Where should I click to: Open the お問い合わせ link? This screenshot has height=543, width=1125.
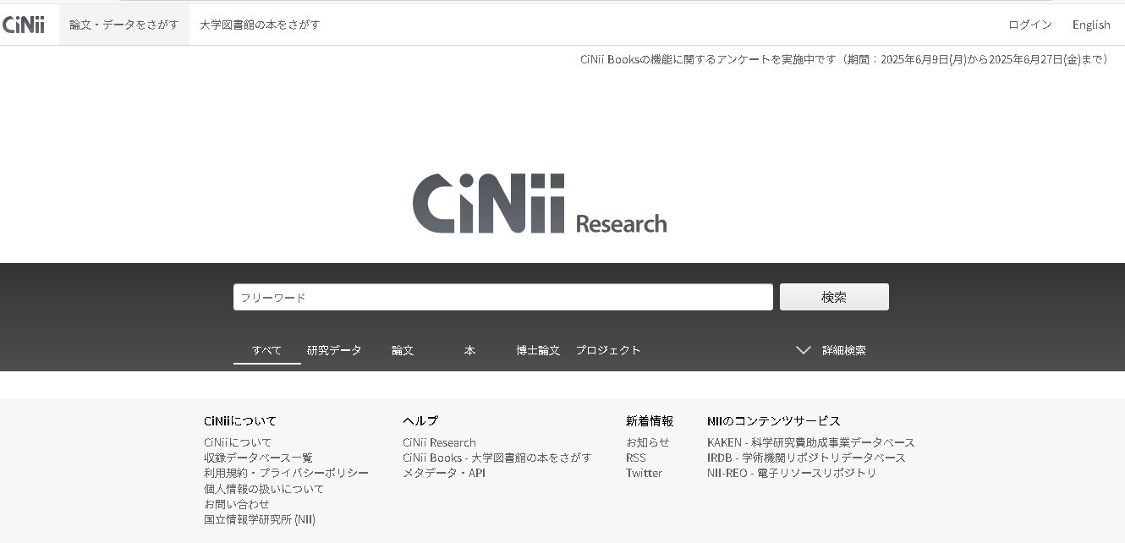click(237, 504)
